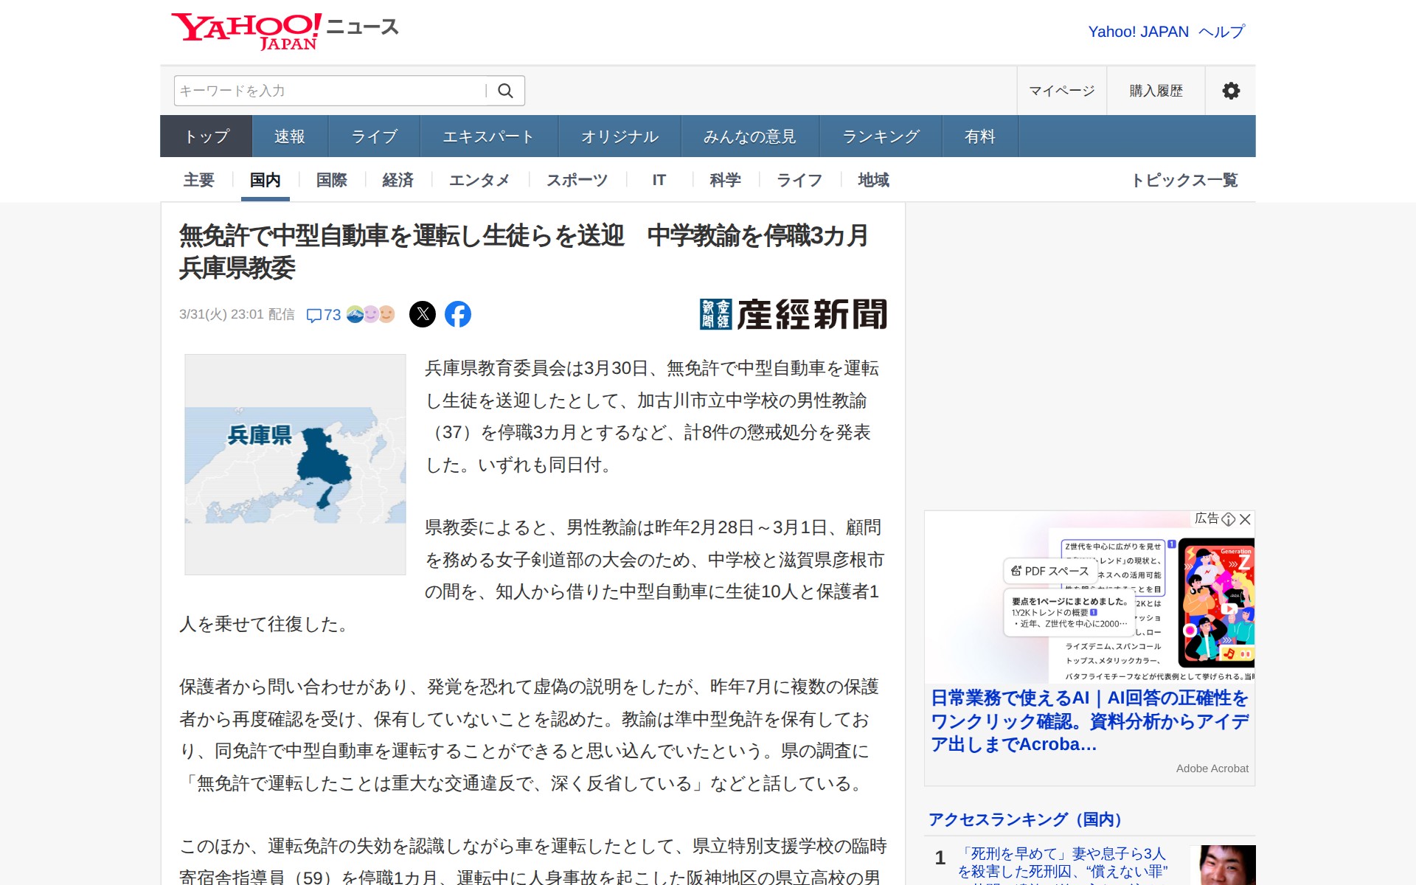Image resolution: width=1416 pixels, height=885 pixels.
Task: Close the Adobe Acrobat ad
Action: tap(1246, 519)
